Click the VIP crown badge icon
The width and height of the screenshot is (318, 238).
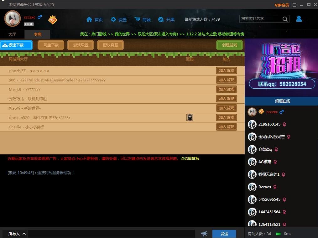pyautogui.click(x=53, y=20)
